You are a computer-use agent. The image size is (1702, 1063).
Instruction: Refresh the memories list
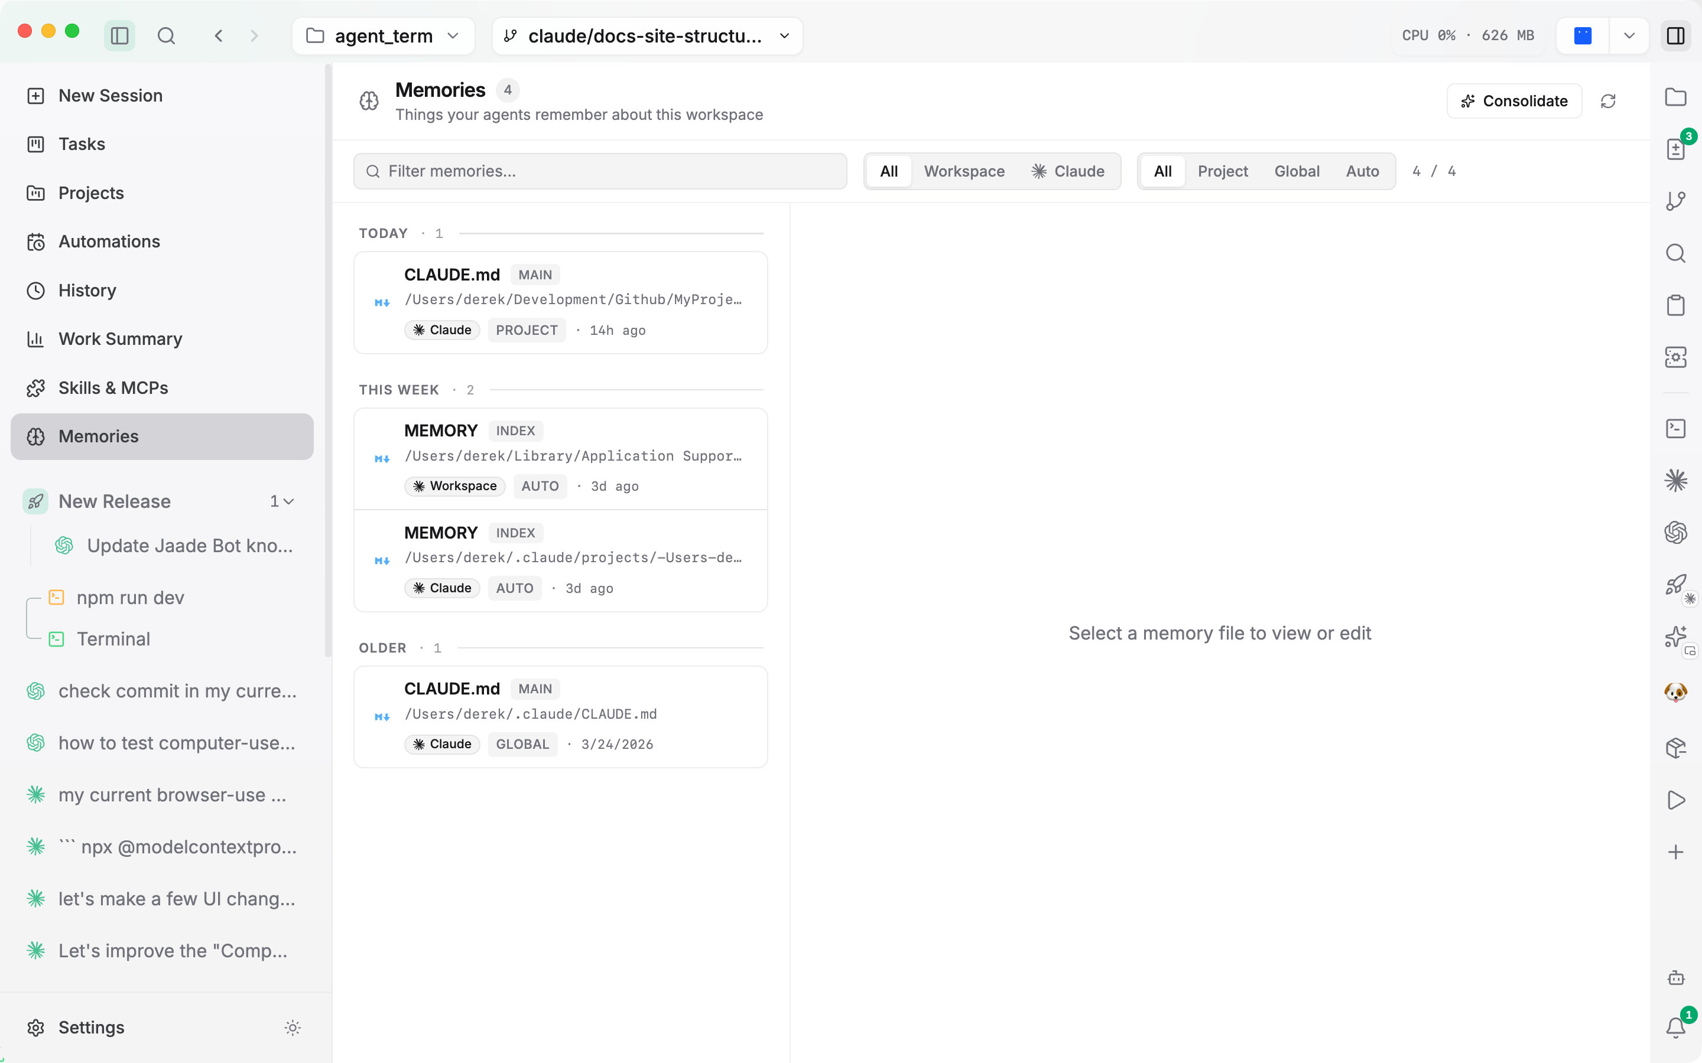(1608, 101)
